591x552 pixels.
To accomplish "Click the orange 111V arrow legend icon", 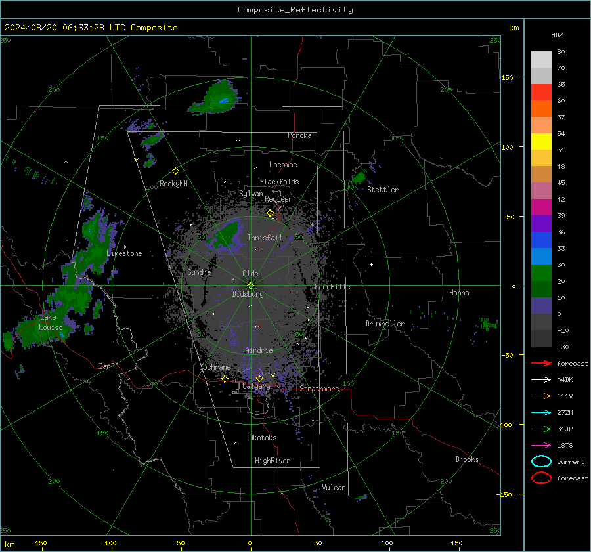I will point(541,396).
